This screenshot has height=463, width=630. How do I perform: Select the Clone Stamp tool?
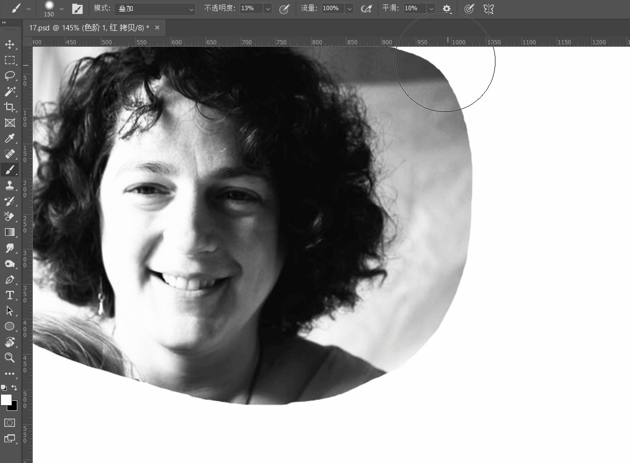[10, 185]
